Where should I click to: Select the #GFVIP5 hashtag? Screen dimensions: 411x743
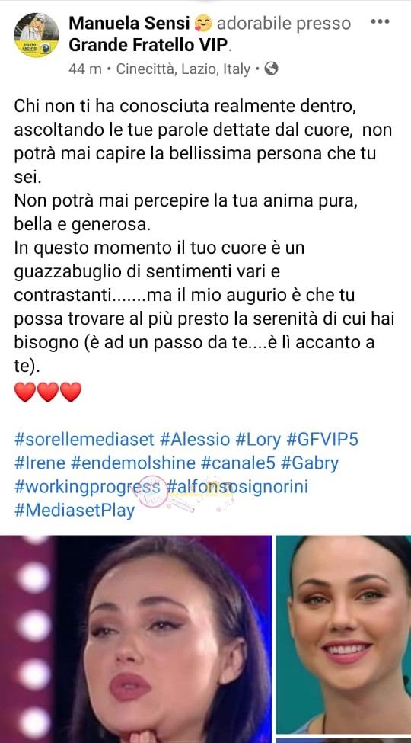tap(323, 439)
